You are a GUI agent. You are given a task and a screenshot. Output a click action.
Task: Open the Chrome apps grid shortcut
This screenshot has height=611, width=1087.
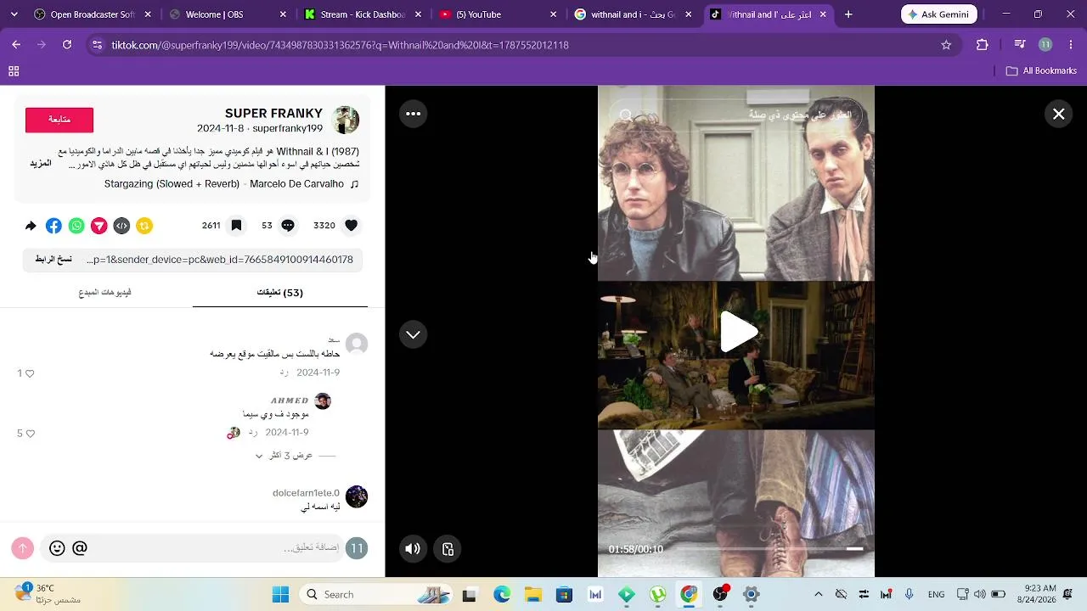(x=14, y=71)
